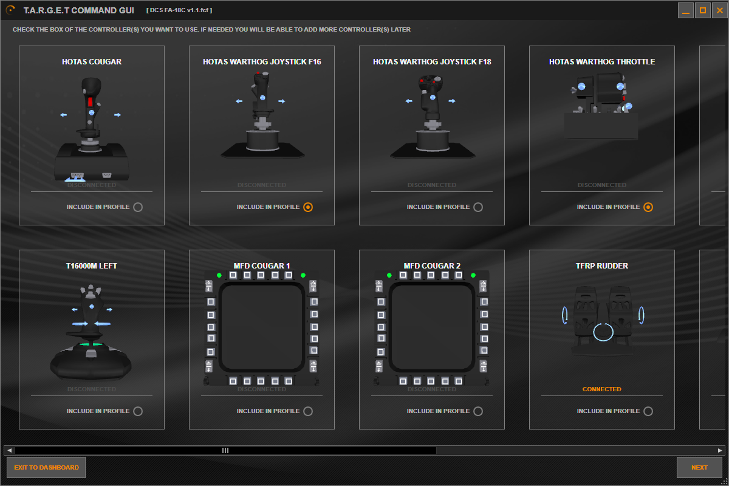This screenshot has height=486, width=729.
Task: Click the Next button
Action: (699, 468)
